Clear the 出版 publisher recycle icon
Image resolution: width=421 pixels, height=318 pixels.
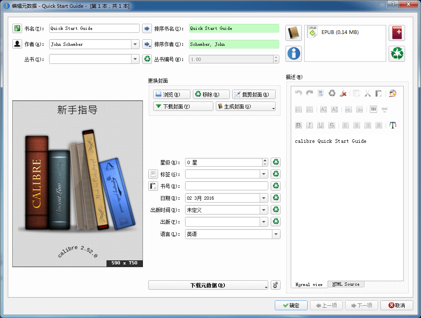click(x=276, y=221)
